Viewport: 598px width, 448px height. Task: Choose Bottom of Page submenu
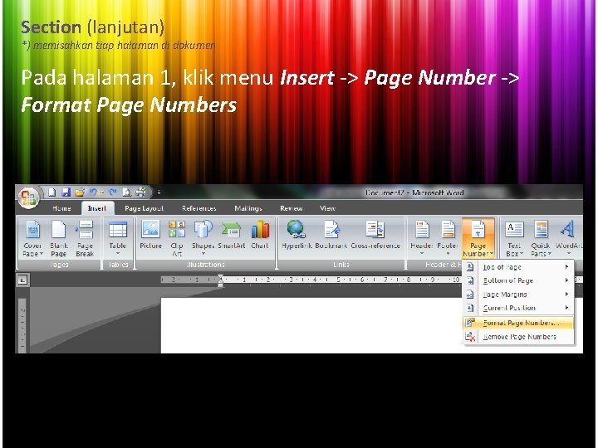coord(518,280)
